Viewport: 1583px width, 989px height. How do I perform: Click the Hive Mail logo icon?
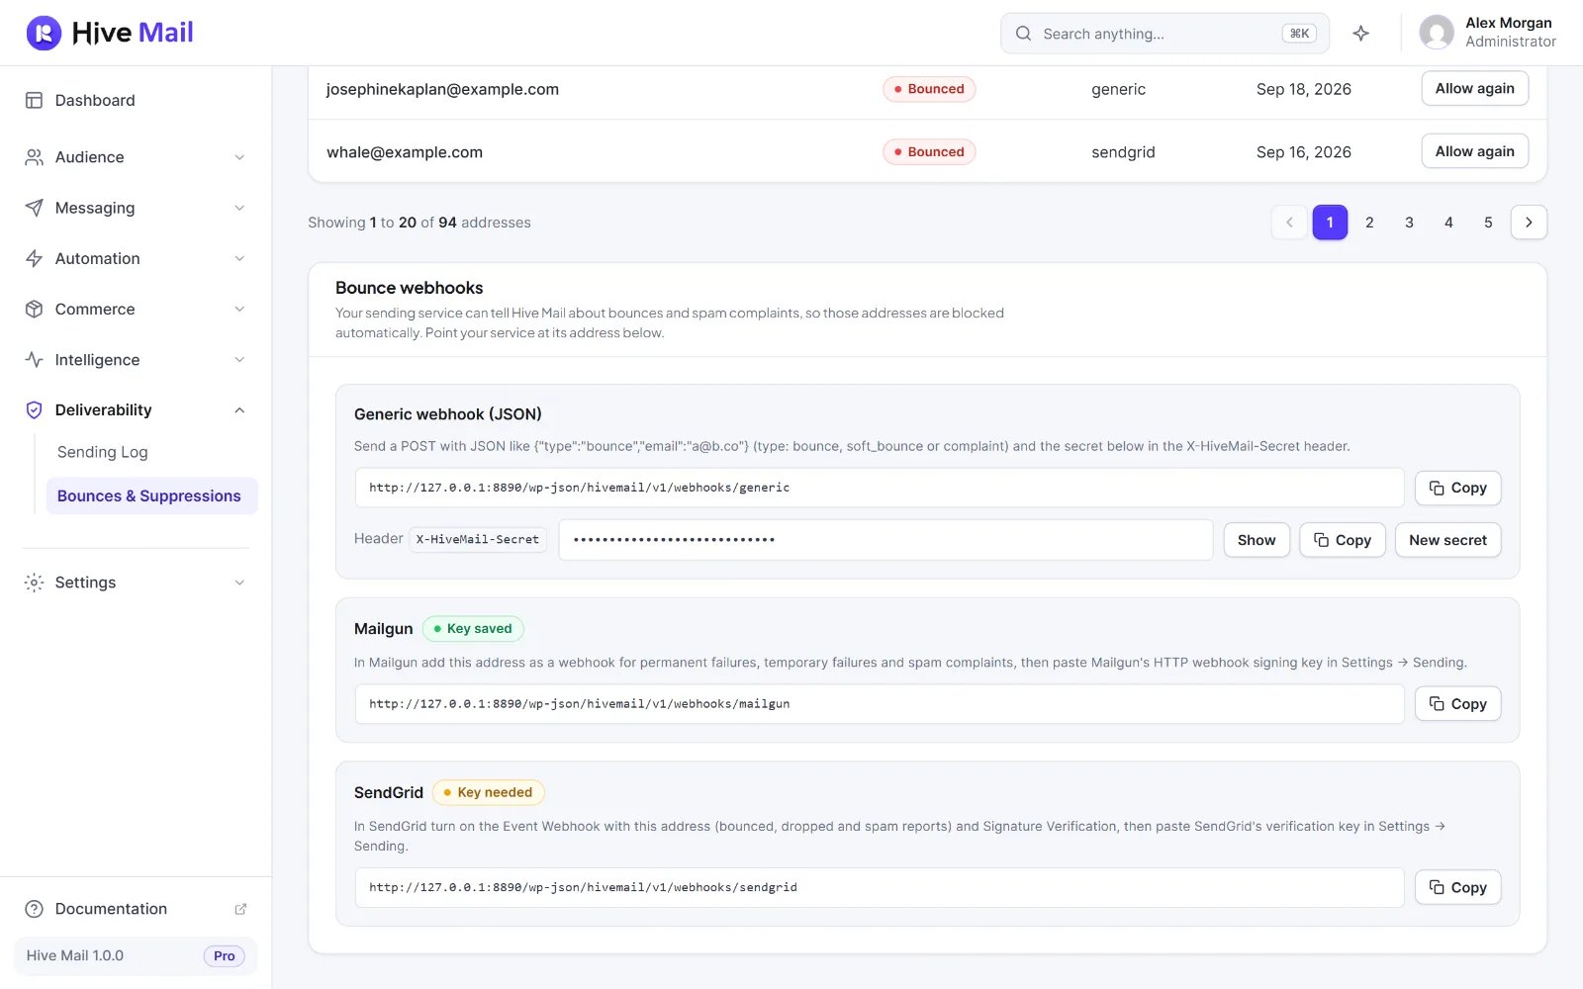point(44,33)
